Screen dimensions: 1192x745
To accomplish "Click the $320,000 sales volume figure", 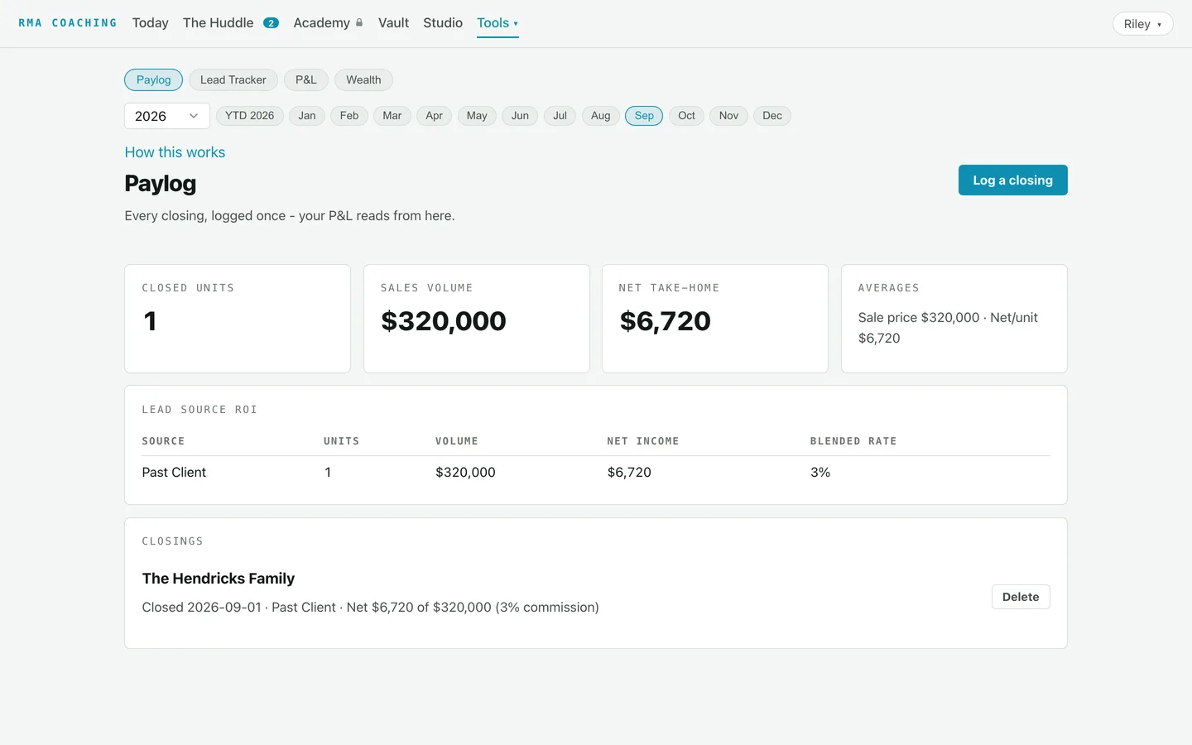I will [x=444, y=321].
